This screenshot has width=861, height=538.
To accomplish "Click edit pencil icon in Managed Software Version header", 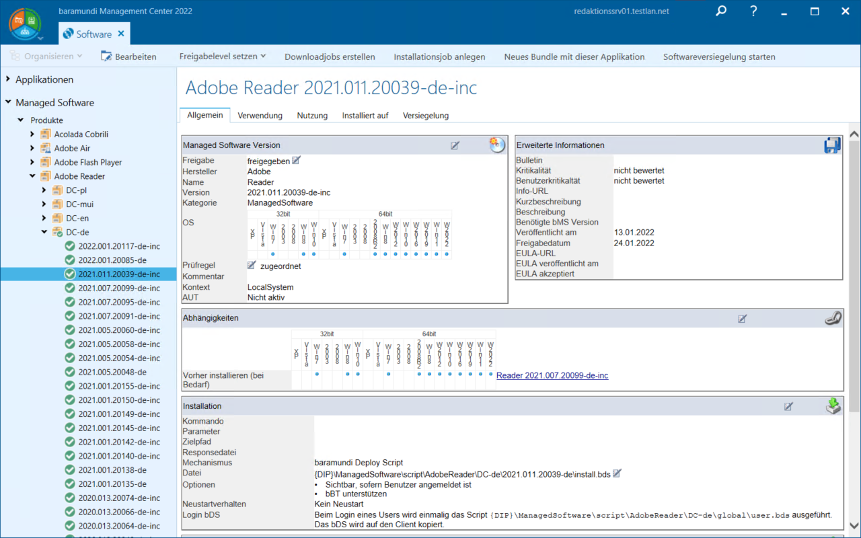I will tap(455, 145).
